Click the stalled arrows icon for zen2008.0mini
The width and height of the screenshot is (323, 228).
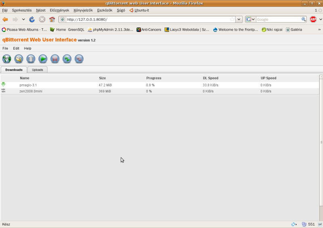3,90
